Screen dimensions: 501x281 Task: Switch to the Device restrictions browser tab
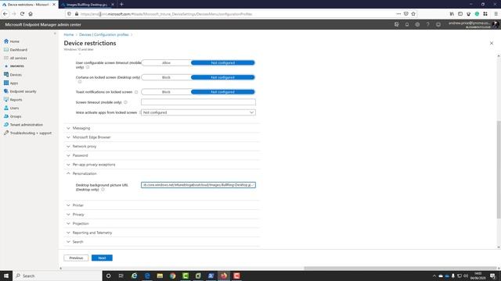pyautogui.click(x=28, y=5)
